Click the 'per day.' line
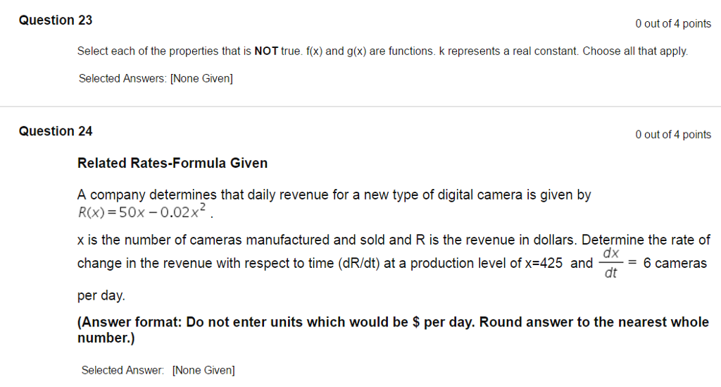Screen dimensions: 721x387 tap(101, 296)
